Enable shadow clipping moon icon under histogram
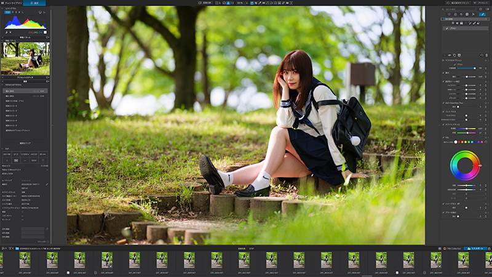 coord(6,32)
